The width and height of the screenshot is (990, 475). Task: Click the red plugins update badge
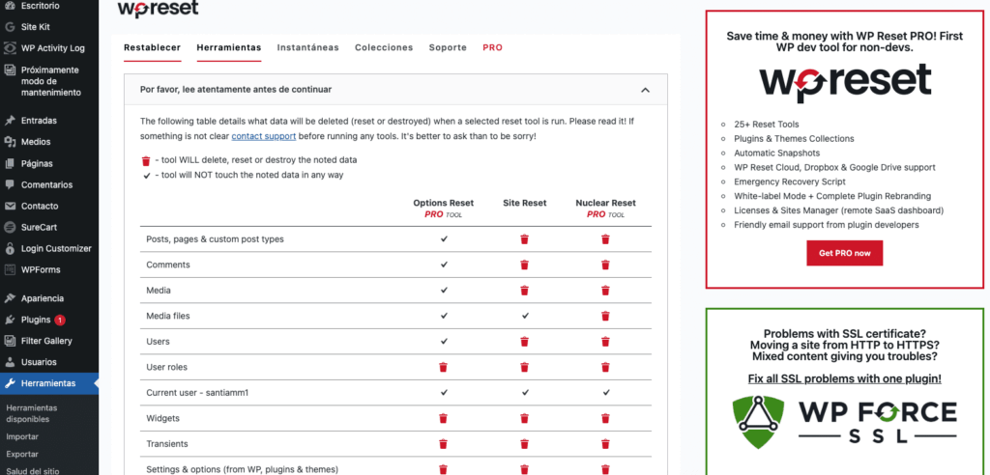pyautogui.click(x=60, y=320)
